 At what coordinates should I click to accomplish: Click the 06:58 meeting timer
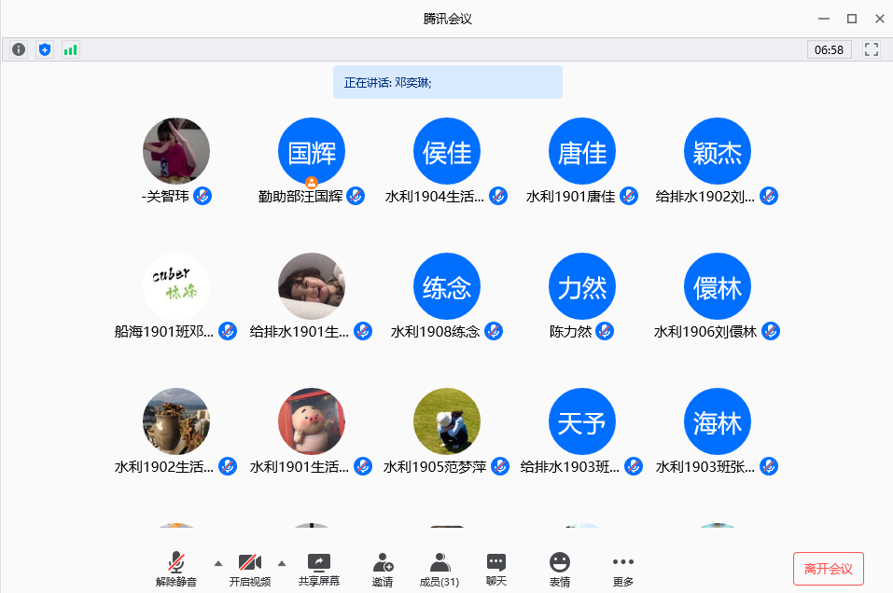pos(829,49)
